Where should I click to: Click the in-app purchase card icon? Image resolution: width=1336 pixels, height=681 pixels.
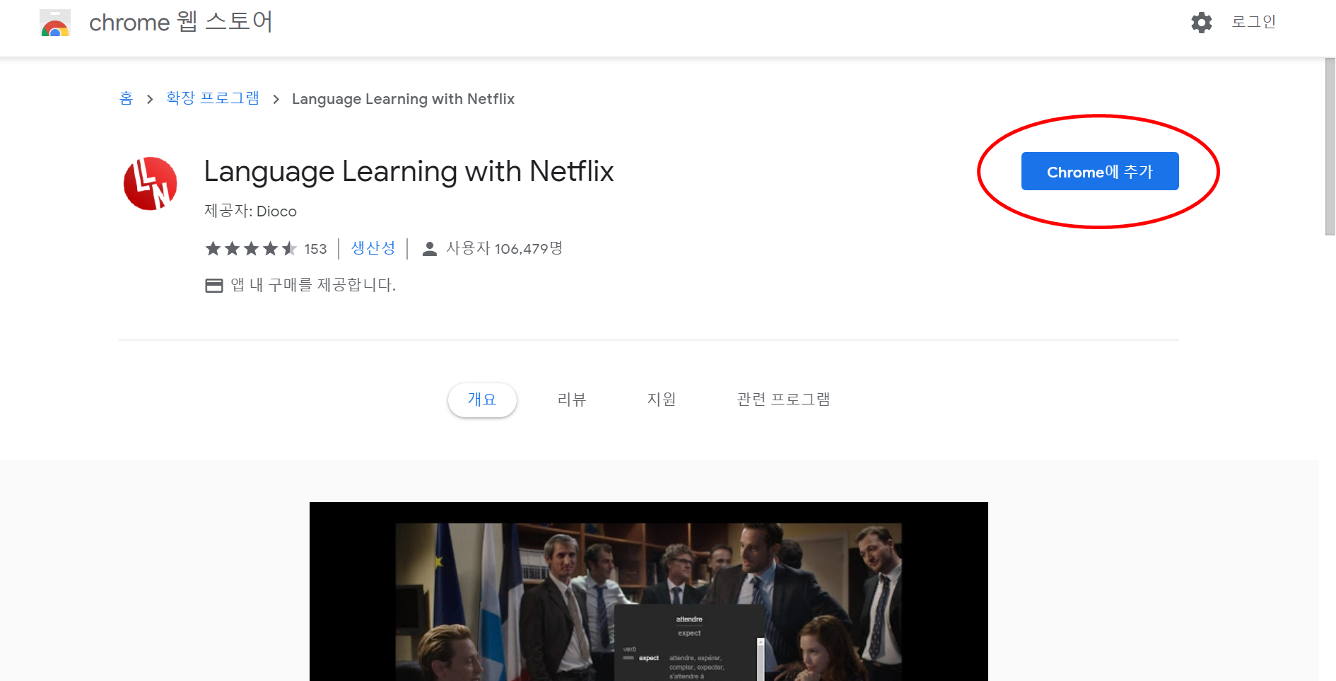[x=213, y=285]
